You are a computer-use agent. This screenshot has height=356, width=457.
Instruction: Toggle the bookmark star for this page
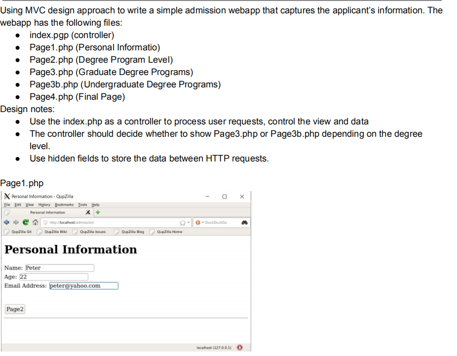coord(182,222)
